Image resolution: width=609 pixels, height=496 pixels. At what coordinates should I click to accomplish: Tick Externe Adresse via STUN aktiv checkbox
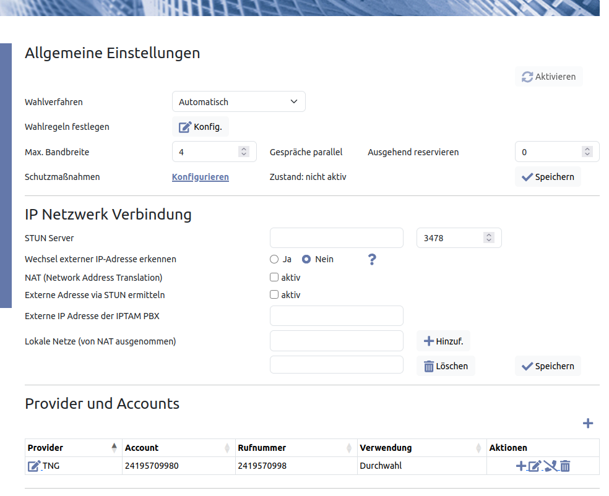point(274,295)
